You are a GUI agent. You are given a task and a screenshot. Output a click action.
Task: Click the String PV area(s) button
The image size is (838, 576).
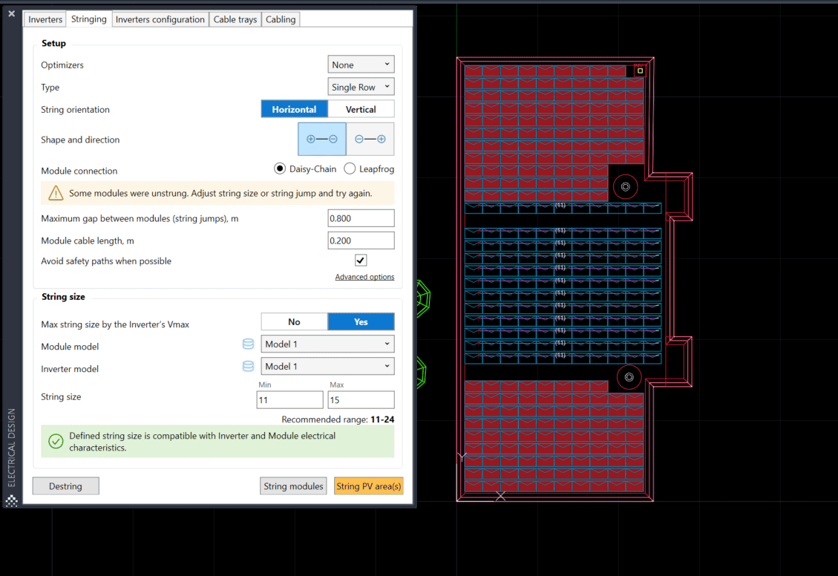tap(368, 485)
